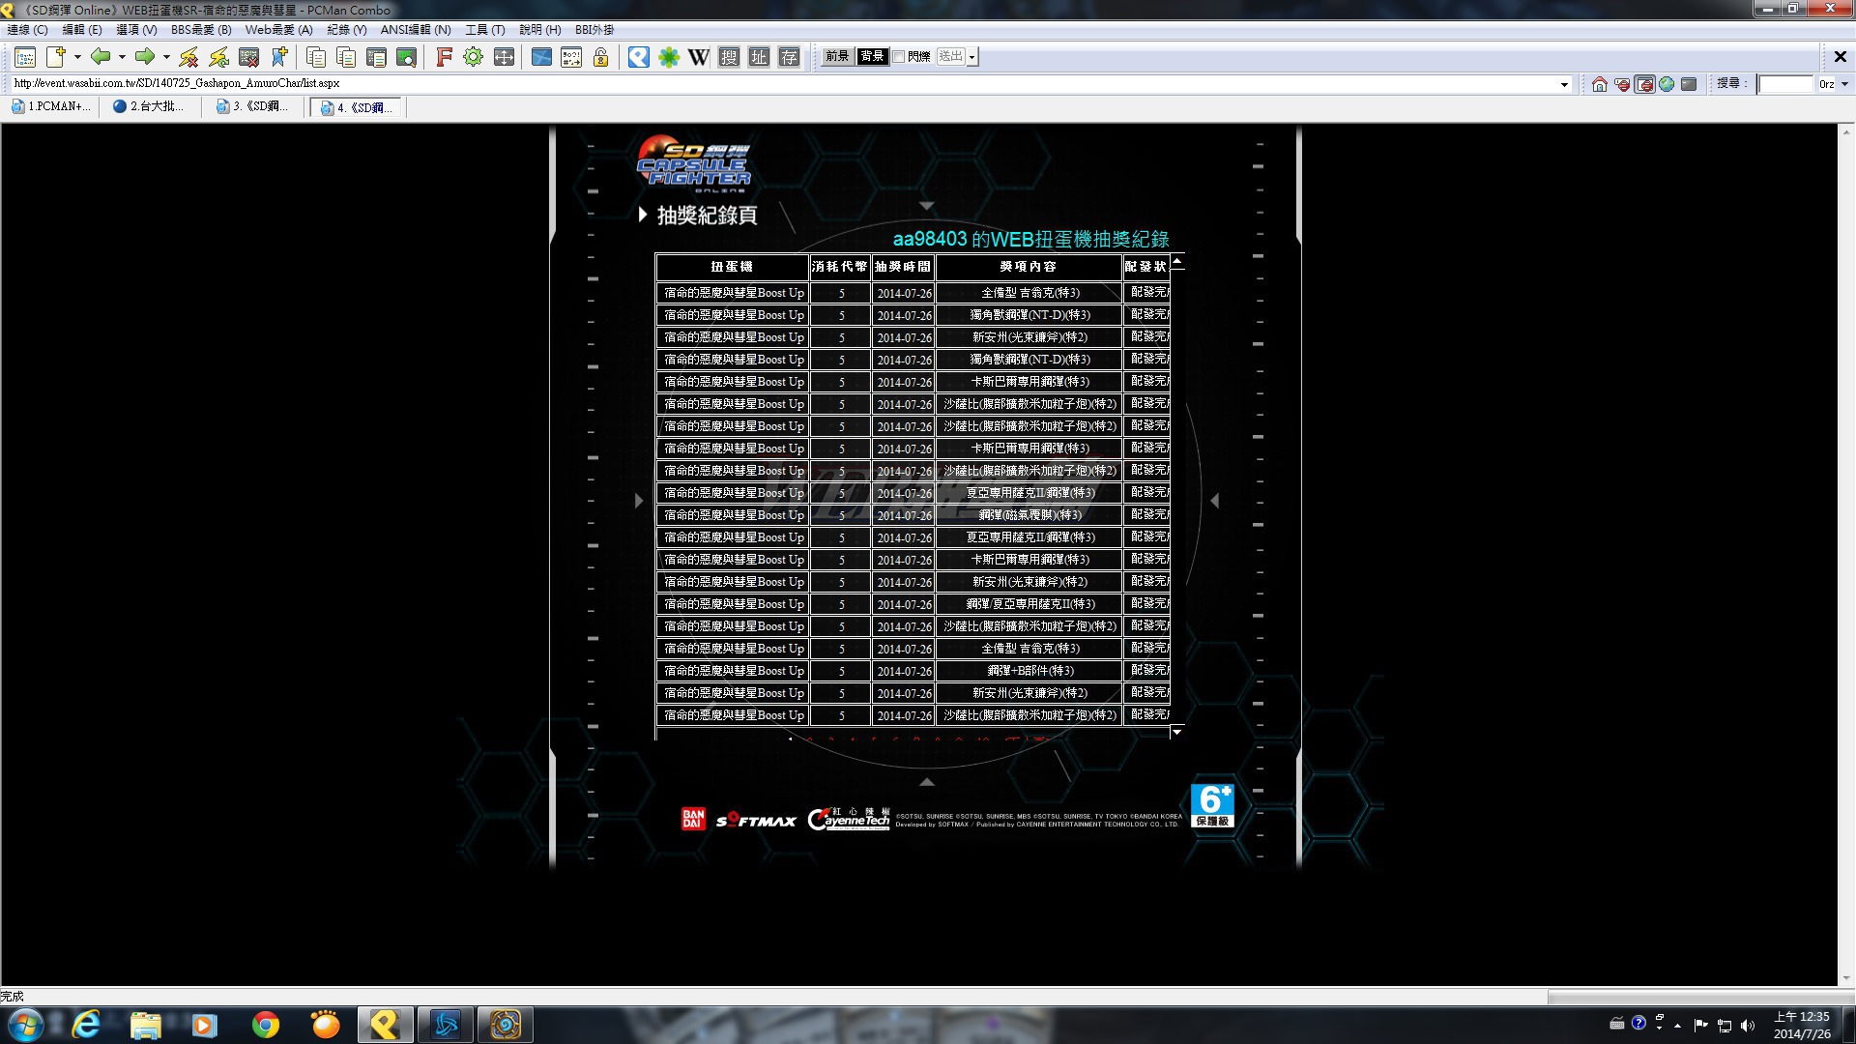The width and height of the screenshot is (1856, 1044).
Task: Click the padlock lock-screen icon
Action: pyautogui.click(x=600, y=57)
